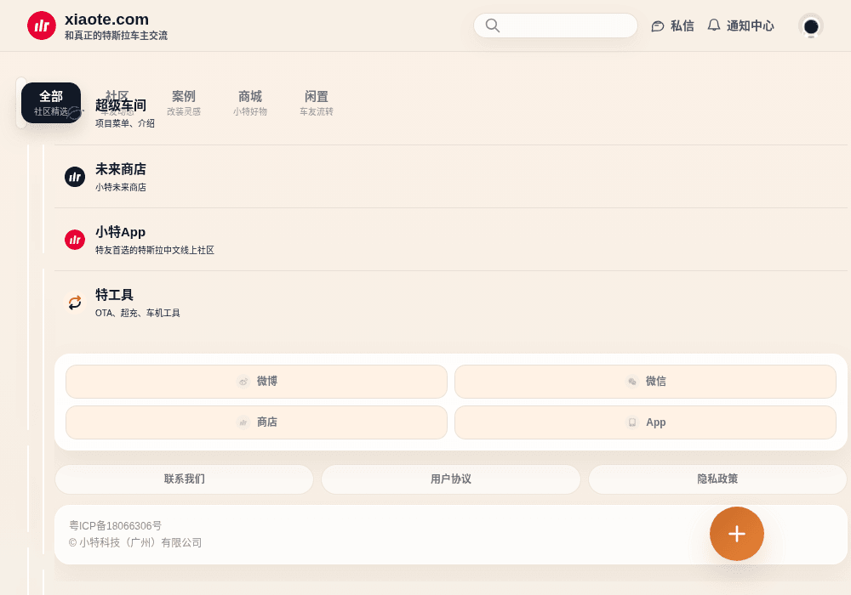Click the phone icon in App button
This screenshot has width=851, height=595.
[632, 422]
